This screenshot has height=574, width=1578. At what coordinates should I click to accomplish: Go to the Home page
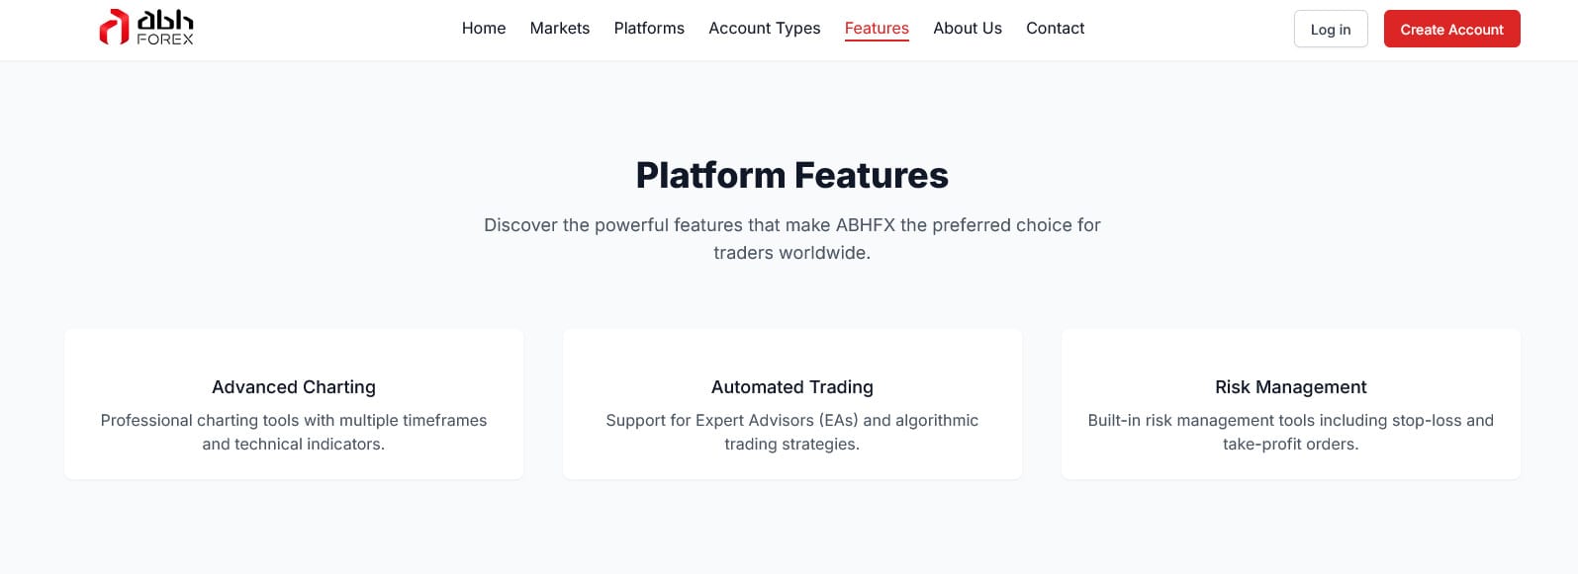click(x=484, y=29)
